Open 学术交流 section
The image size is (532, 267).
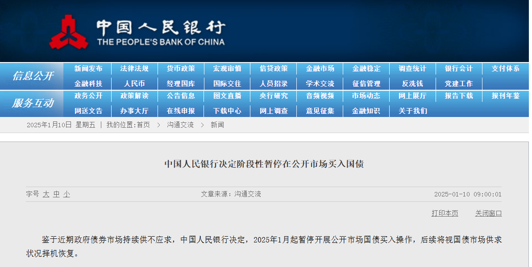320,83
